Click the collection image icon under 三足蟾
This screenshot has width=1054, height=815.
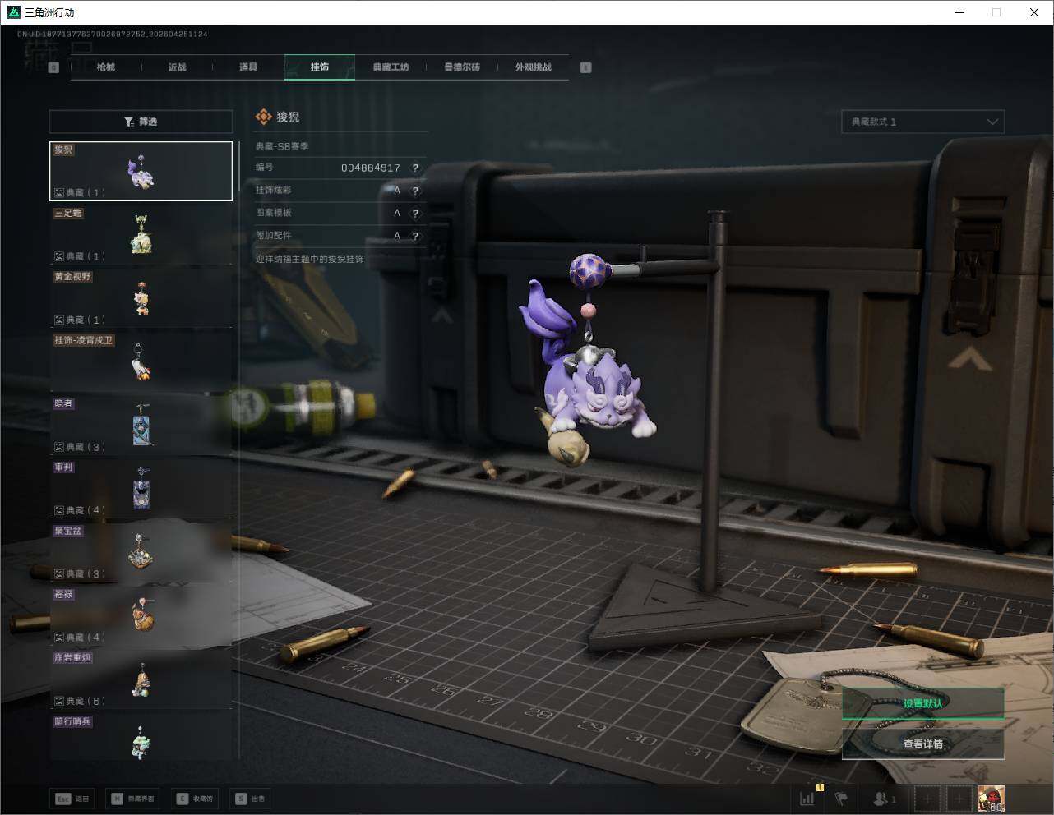click(59, 256)
